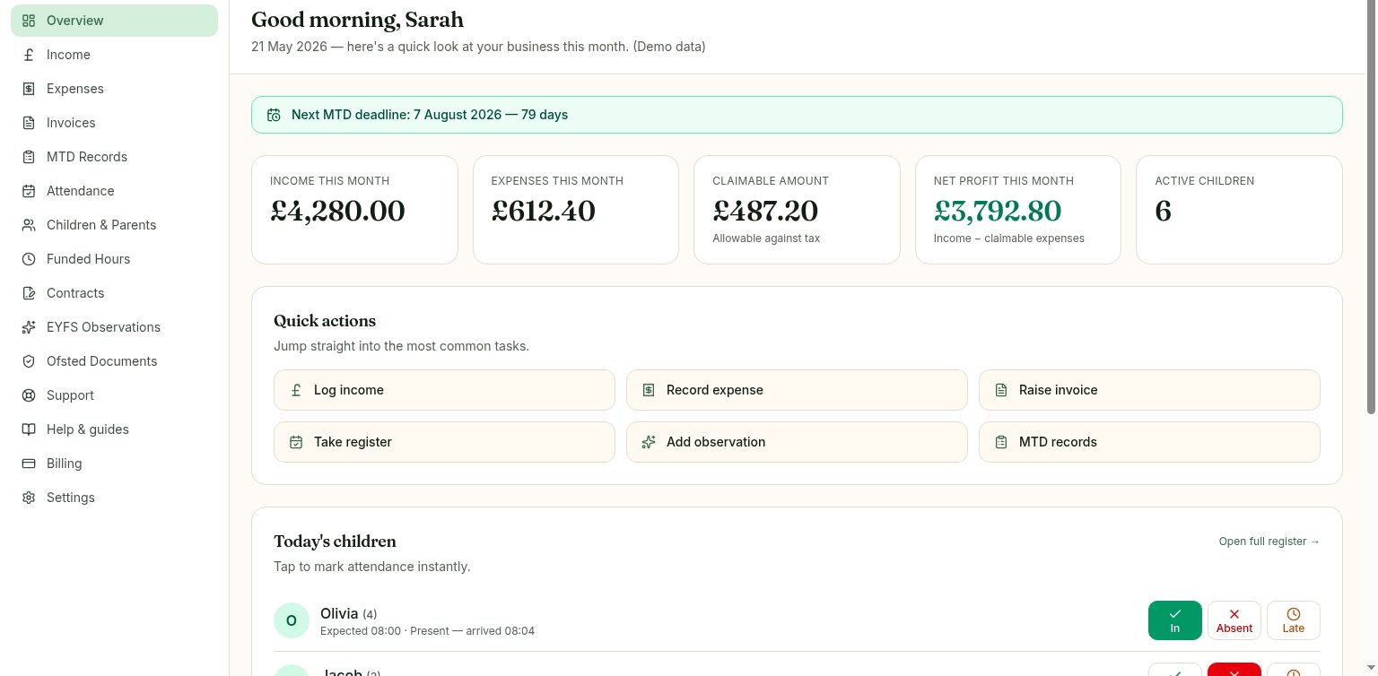Click the active children count 6

[x=1164, y=211]
